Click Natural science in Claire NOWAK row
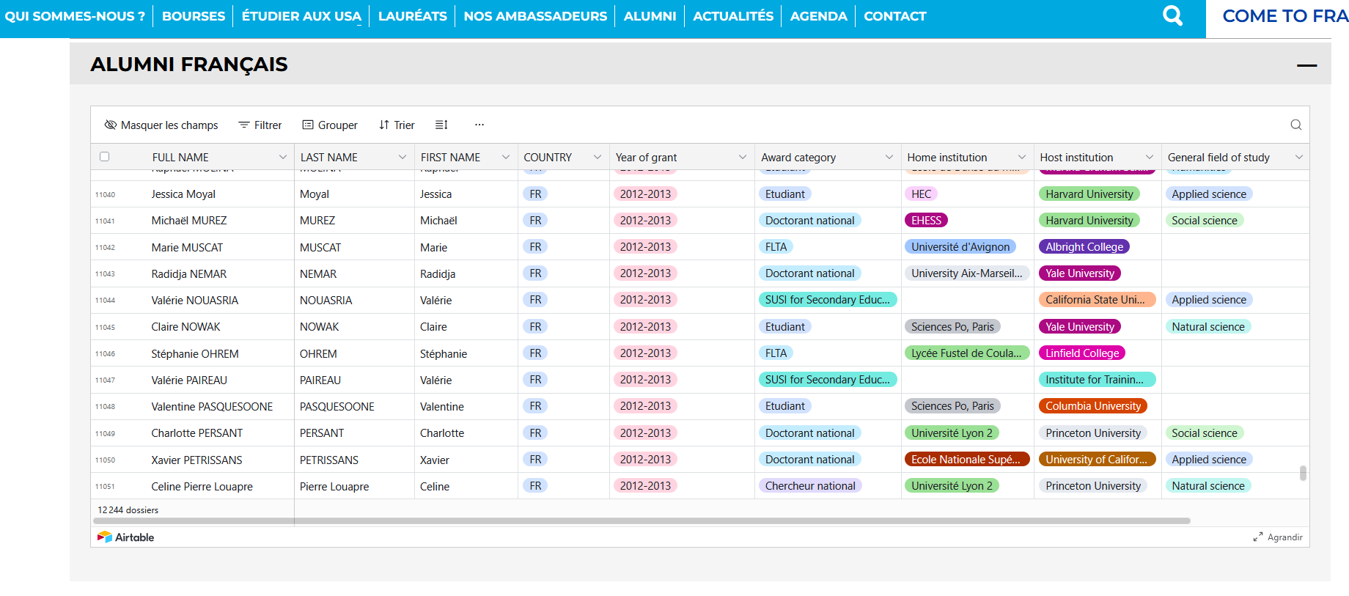The image size is (1349, 596). 1208,327
